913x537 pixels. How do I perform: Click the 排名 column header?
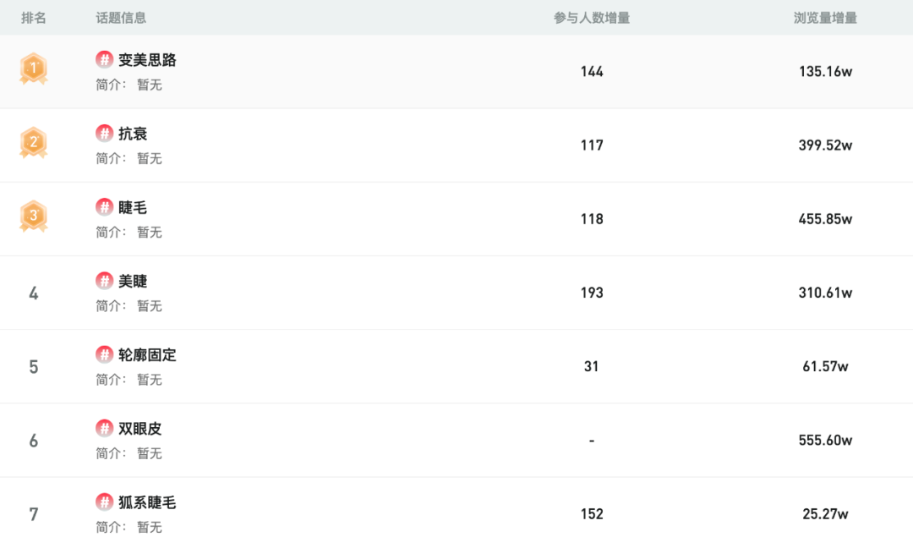pos(34,18)
